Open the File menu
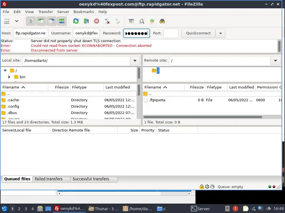The image size is (285, 213). [x=6, y=12]
